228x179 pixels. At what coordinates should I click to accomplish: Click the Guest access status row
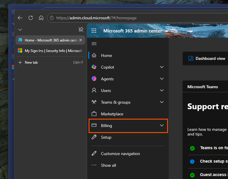pyautogui.click(x=208, y=175)
